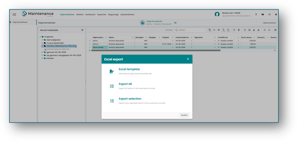Screen dimensions: 297x141
Task: Click the Export selection checklist icon
Action: click(112, 101)
